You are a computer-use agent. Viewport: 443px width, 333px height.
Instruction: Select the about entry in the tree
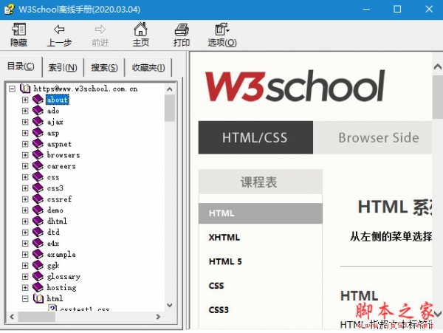click(58, 100)
